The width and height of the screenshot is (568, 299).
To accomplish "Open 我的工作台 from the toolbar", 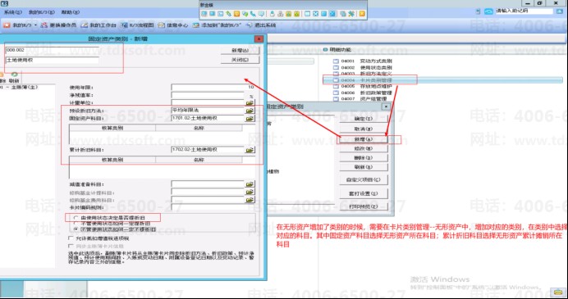I will coord(98,25).
